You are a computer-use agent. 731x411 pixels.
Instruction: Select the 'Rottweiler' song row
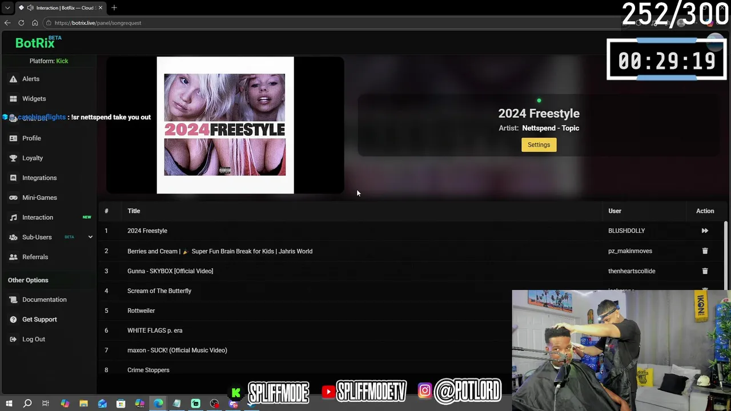[141, 311]
